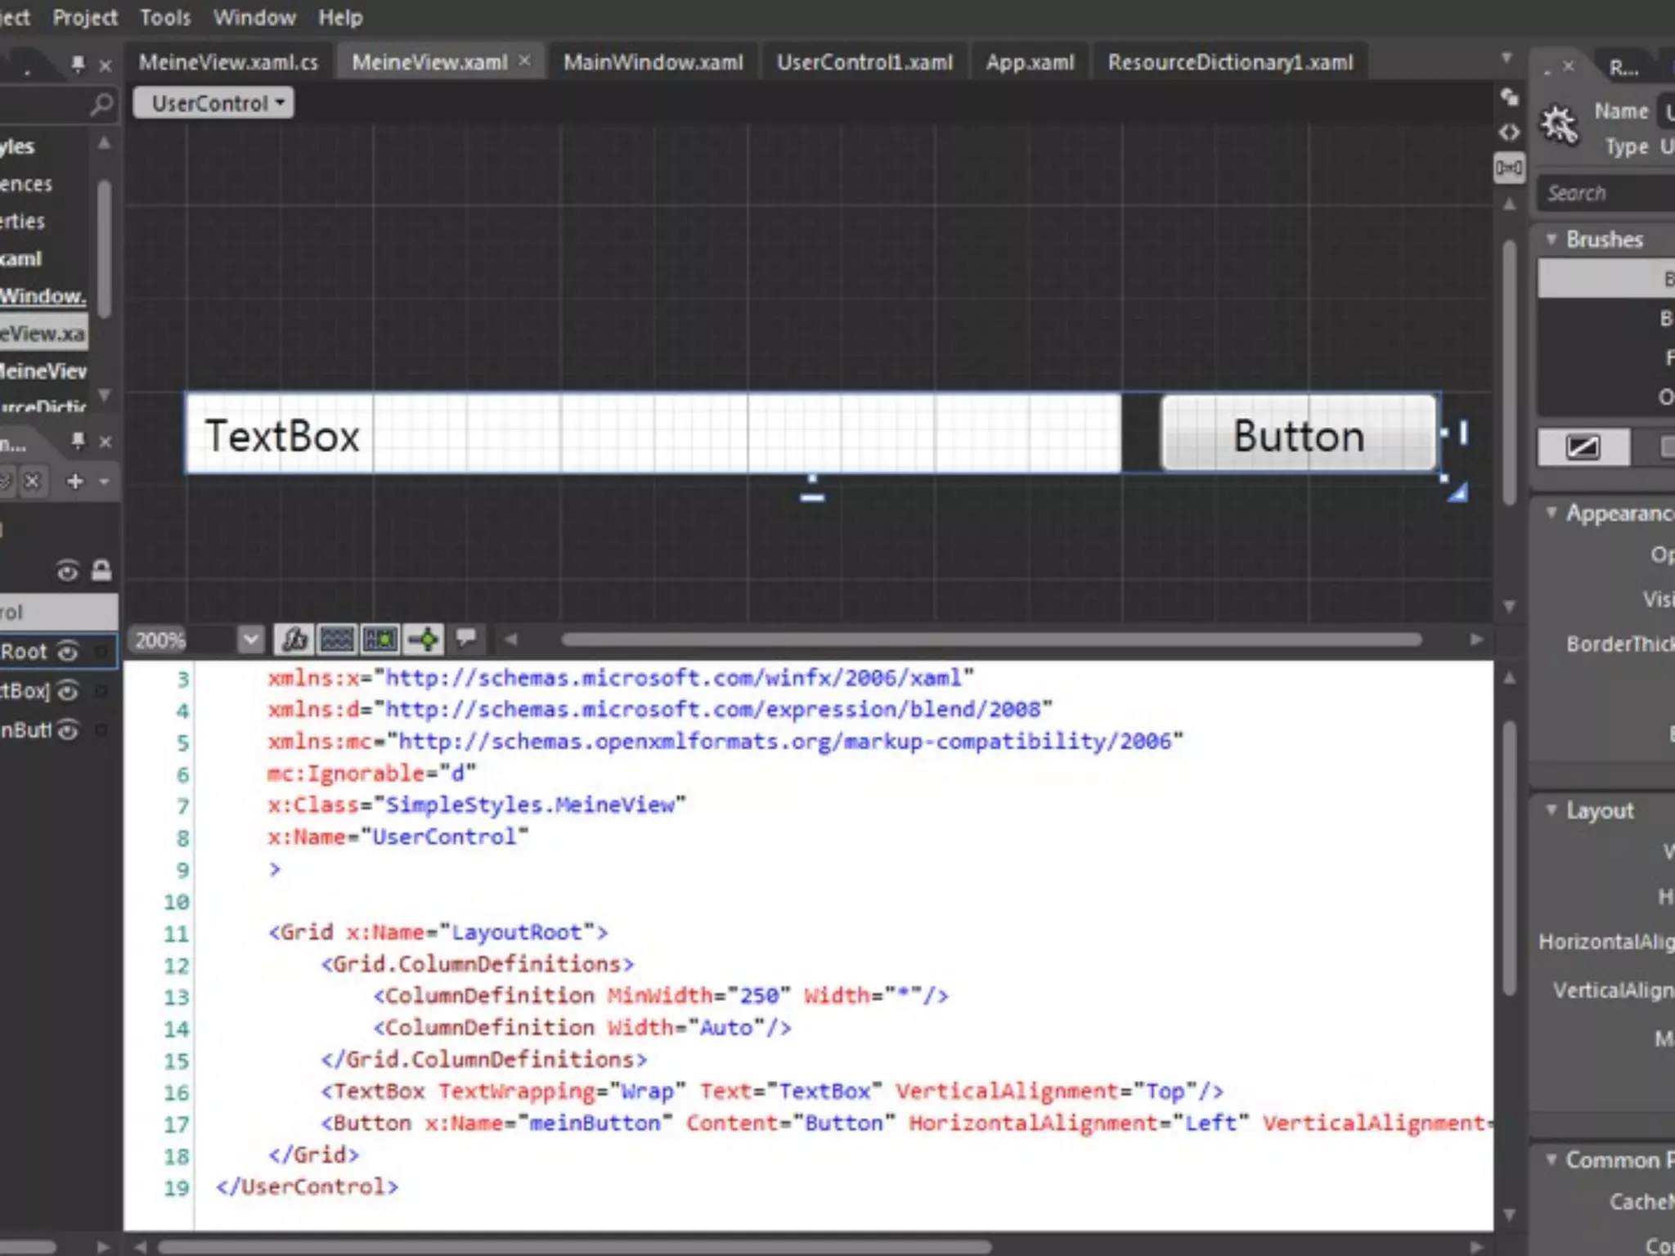Open the Tools menu

[164, 17]
